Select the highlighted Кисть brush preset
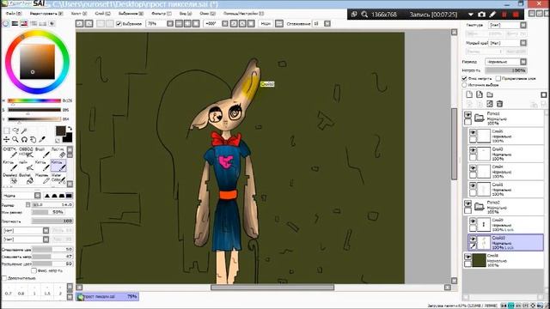This screenshot has height=309, width=550. click(58, 166)
